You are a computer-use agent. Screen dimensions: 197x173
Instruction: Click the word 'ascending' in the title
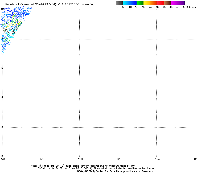tap(87, 5)
